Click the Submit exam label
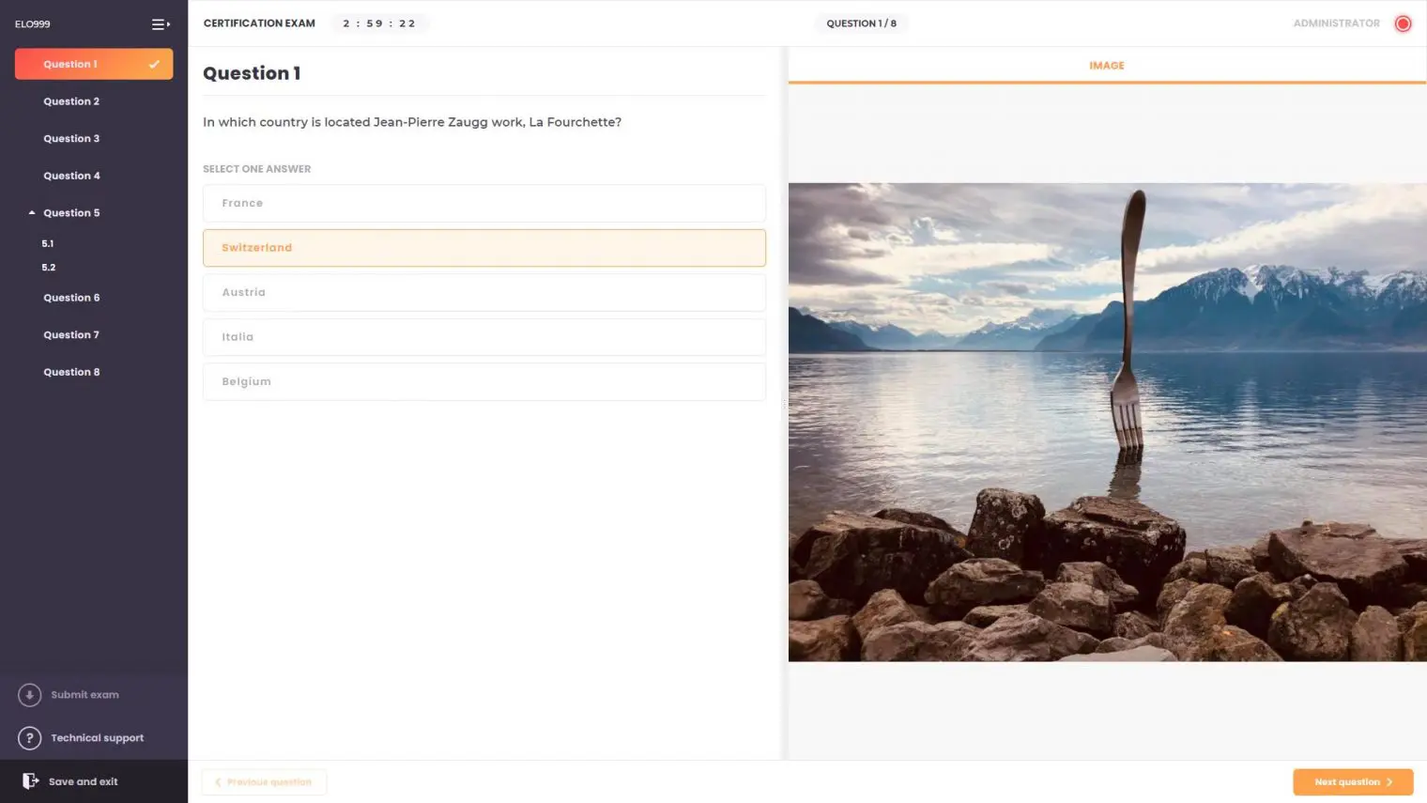This screenshot has height=803, width=1427. (x=84, y=695)
